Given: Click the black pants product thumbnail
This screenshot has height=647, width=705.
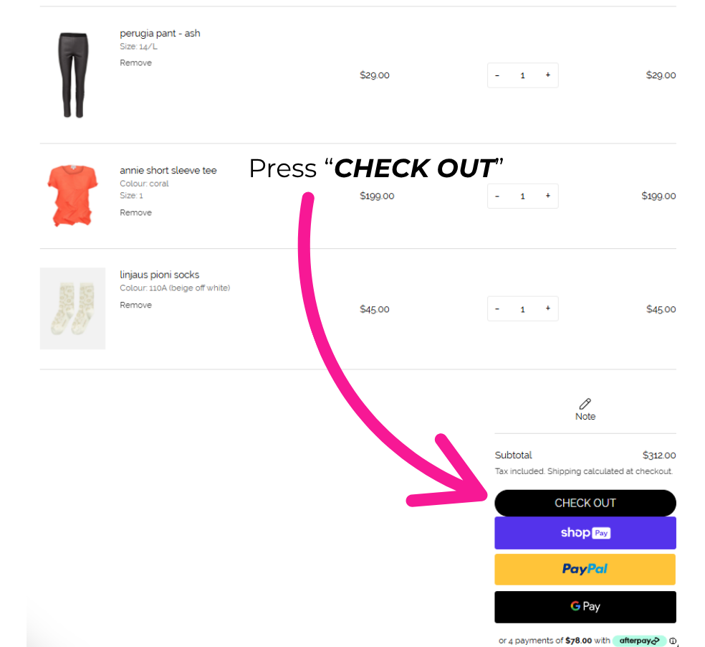Looking at the screenshot, I should pyautogui.click(x=72, y=75).
